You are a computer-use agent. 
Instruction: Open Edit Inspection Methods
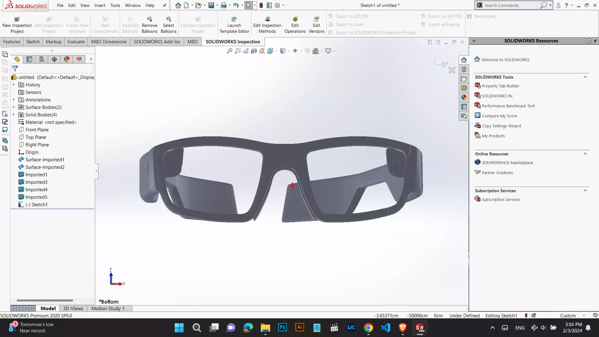coord(267,25)
